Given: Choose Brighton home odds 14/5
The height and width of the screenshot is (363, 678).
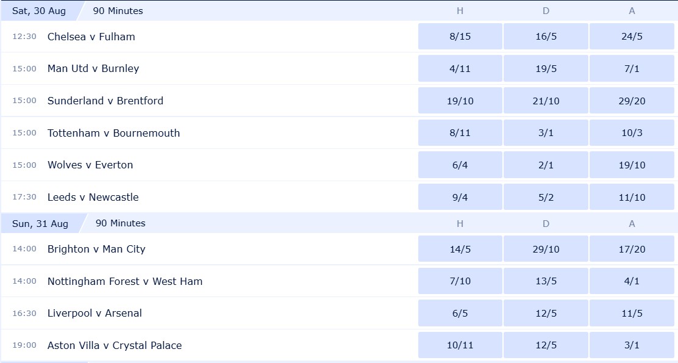Looking at the screenshot, I should pos(460,249).
